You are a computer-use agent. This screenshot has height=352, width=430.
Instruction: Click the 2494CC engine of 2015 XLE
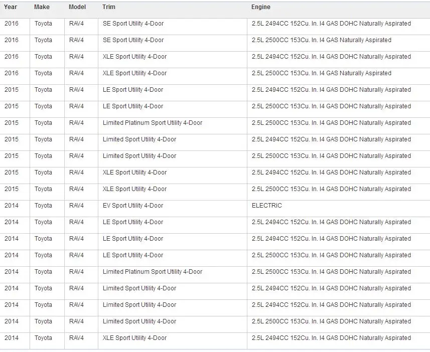(331, 172)
